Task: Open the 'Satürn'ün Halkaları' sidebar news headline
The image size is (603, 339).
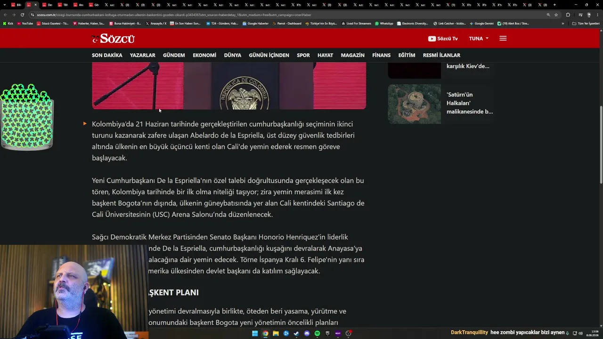Action: point(470,103)
